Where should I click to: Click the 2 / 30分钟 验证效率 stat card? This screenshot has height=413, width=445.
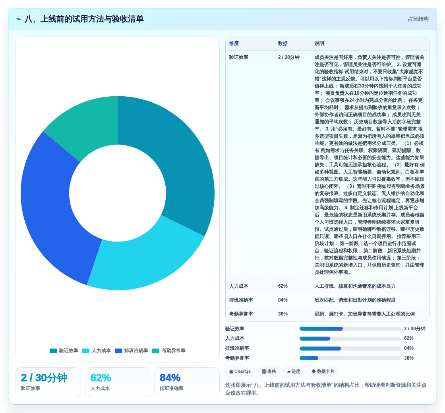48,382
